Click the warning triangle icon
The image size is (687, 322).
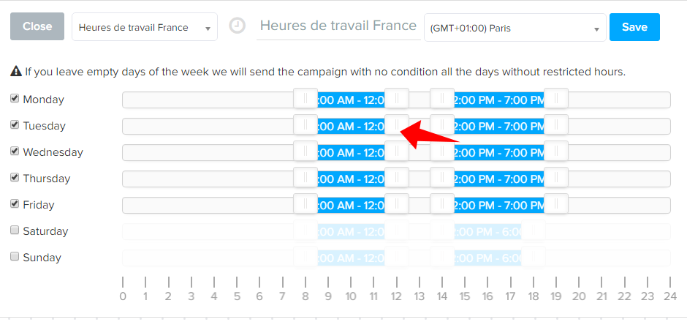[x=16, y=72]
